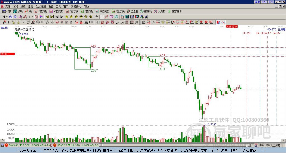Image resolution: width=286 pixels, height=153 pixels.
Task: Open the P四方形 square tool
Action: click(x=41, y=11)
